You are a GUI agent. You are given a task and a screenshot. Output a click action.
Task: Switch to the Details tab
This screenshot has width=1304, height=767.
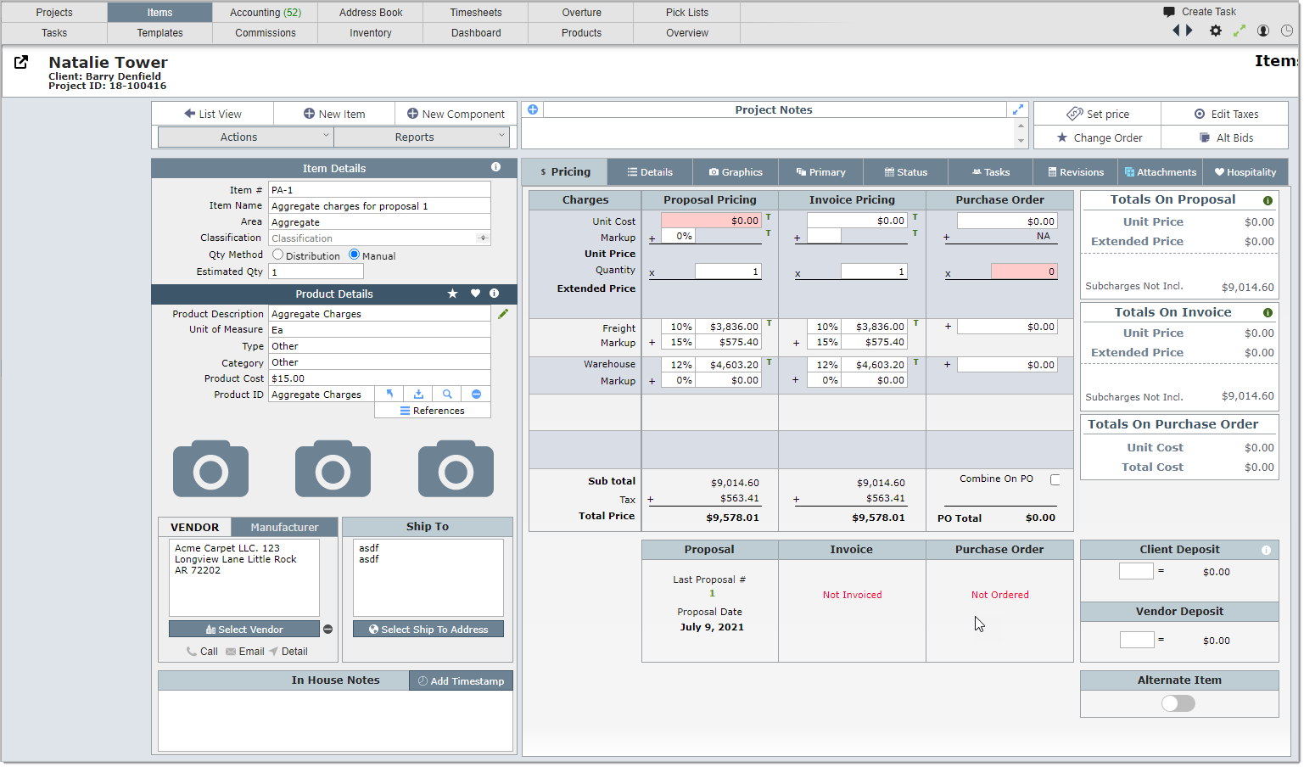[650, 172]
